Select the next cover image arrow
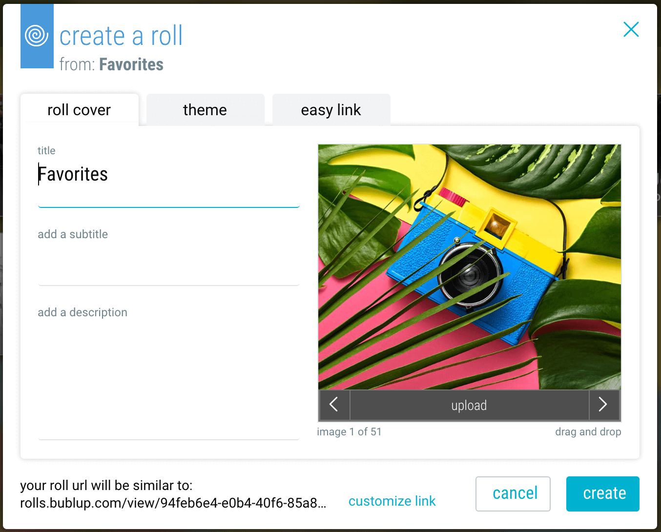The image size is (661, 532). tap(604, 405)
